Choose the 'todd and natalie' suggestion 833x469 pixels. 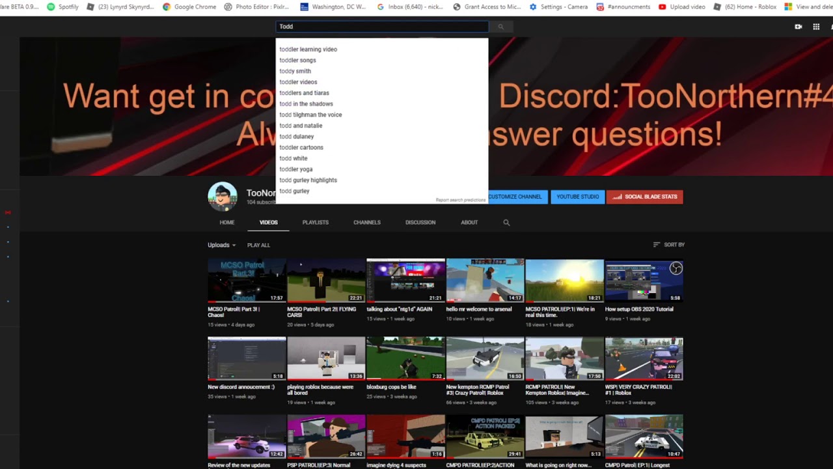382,126
